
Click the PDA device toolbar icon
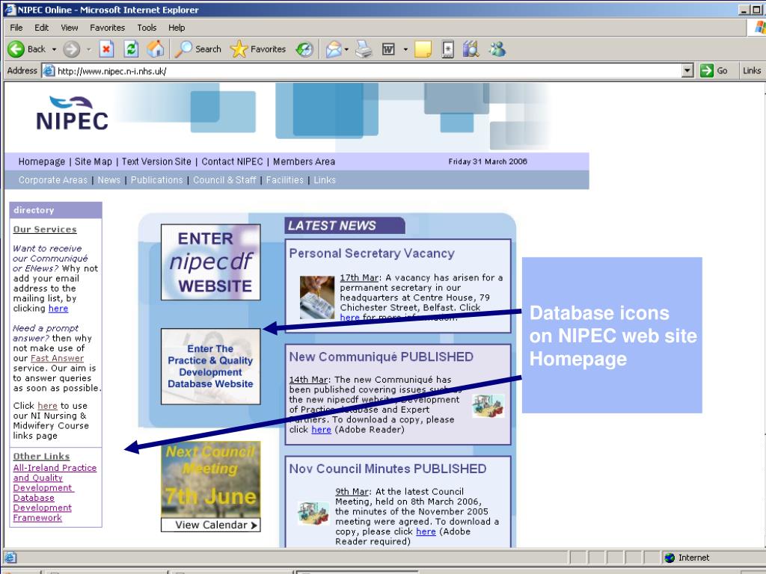click(x=447, y=49)
